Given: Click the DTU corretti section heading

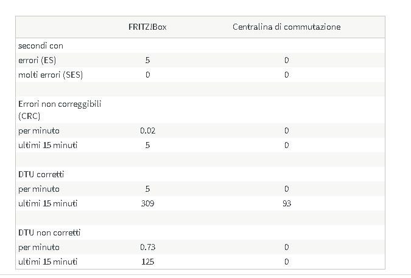Looking at the screenshot, I should [x=41, y=174].
